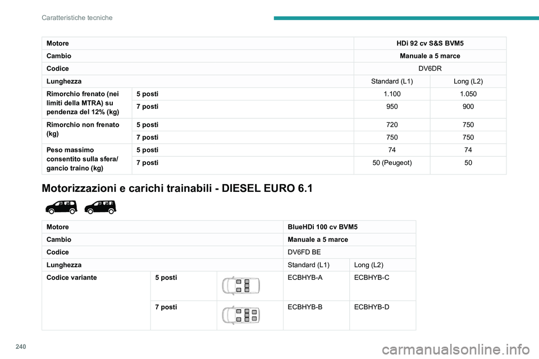Click '7 posti' in Codice variante row
This screenshot has height=359, width=539.
pyautogui.click(x=166, y=307)
